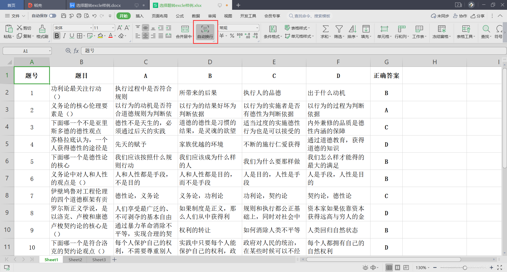Open the font size 11 dropdown

pyautogui.click(x=113, y=28)
